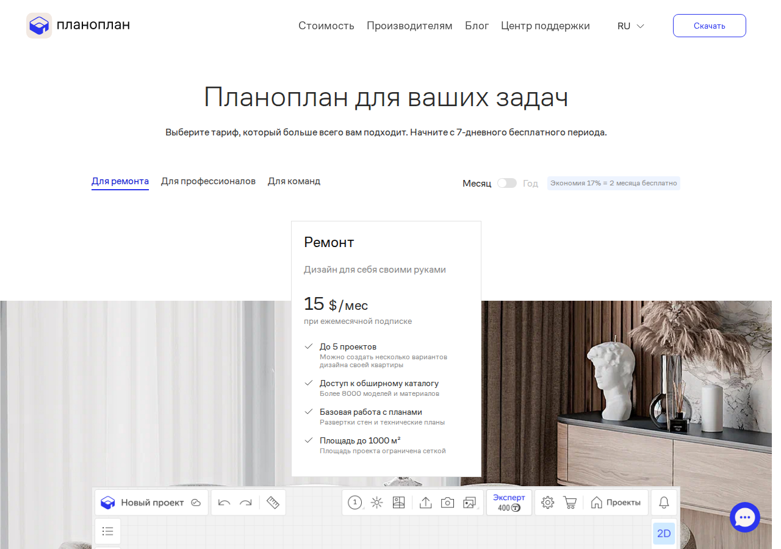This screenshot has height=549, width=781.
Task: Open the Проекты home button
Action: (616, 503)
